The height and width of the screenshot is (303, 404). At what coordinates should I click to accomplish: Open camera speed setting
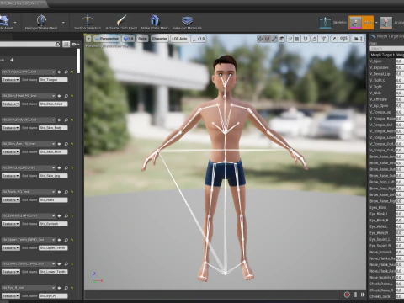[359, 39]
